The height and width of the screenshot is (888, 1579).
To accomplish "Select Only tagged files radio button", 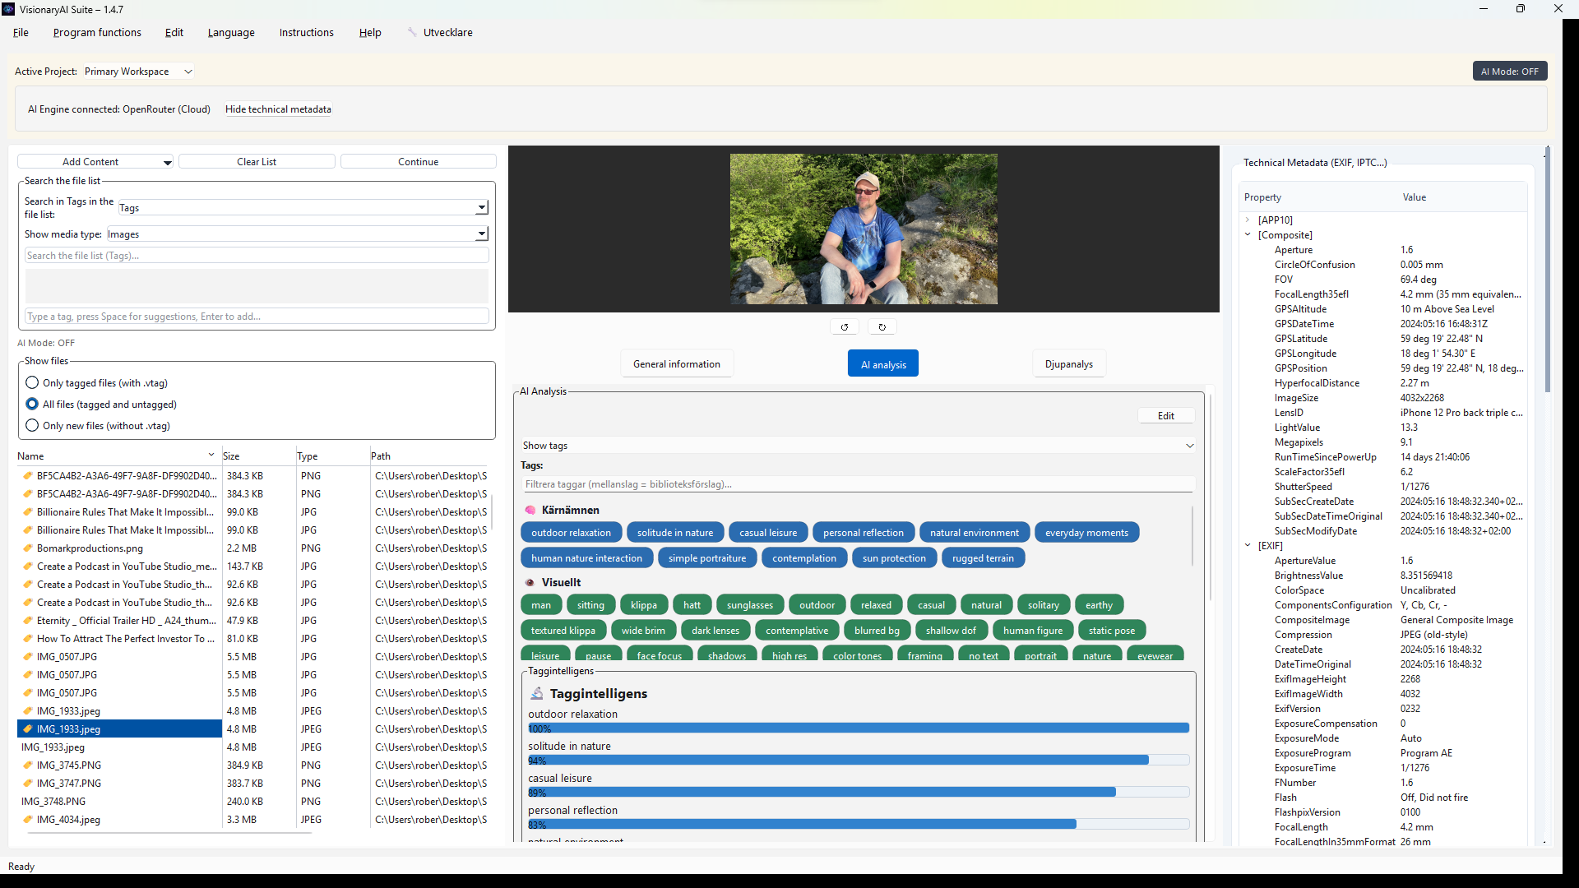I will (x=32, y=383).
